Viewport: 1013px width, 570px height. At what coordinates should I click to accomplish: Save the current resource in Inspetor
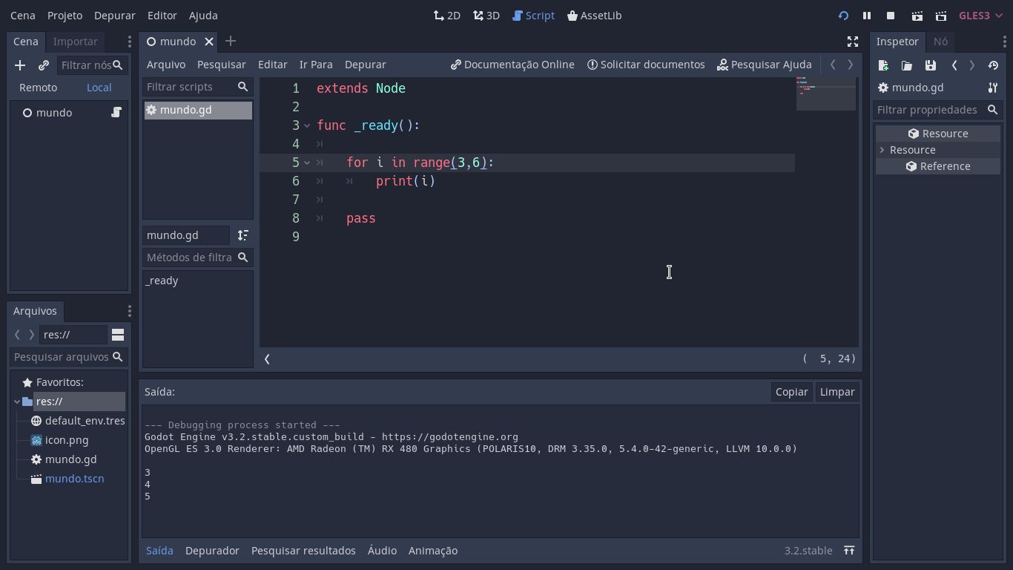coord(931,65)
